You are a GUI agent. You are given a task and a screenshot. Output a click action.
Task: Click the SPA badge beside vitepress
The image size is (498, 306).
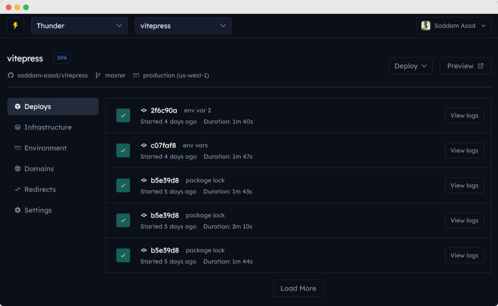(62, 58)
